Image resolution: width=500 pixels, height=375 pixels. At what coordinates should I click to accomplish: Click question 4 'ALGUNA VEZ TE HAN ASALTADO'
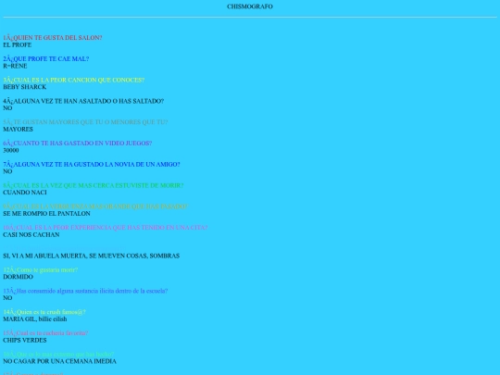(x=83, y=101)
